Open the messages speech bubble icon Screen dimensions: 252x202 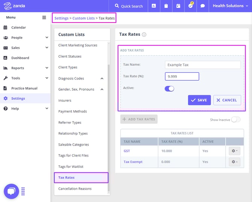tap(203, 6)
